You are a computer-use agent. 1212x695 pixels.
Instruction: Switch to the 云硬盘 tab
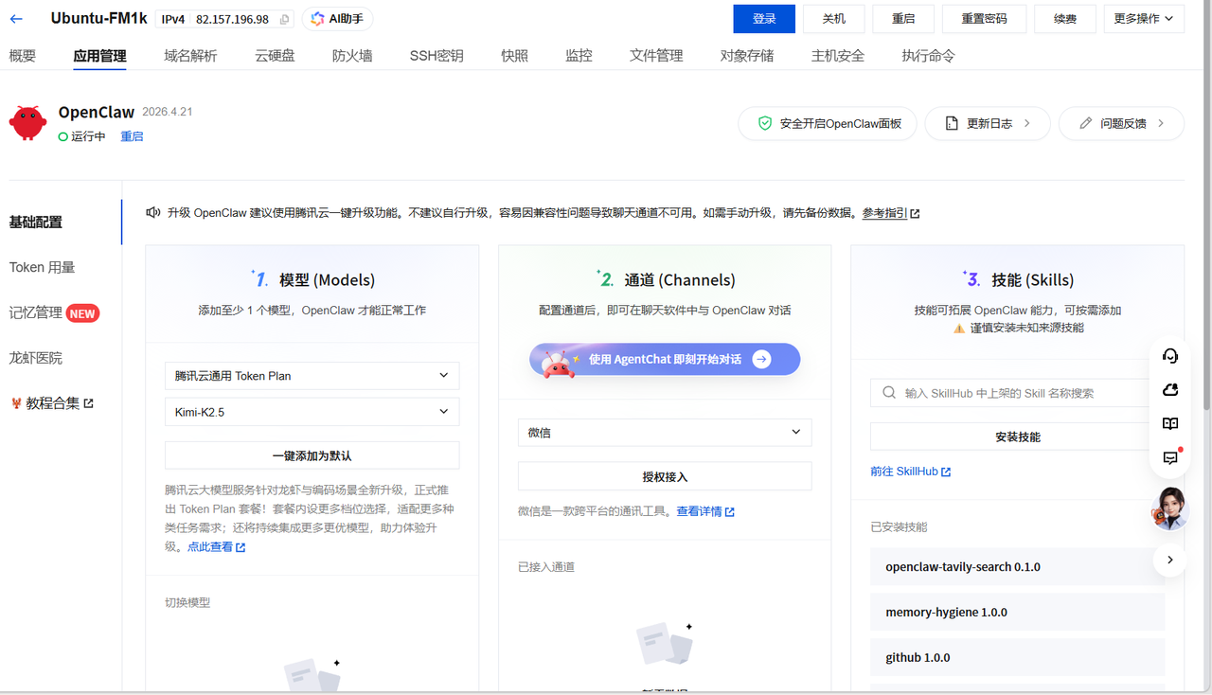click(275, 56)
